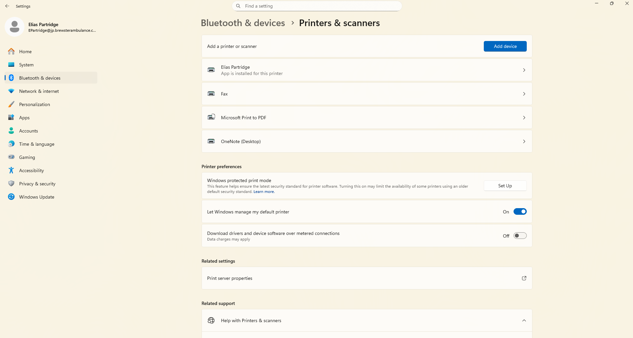
Task: Click the Apps icon in sidebar
Action: (x=11, y=118)
